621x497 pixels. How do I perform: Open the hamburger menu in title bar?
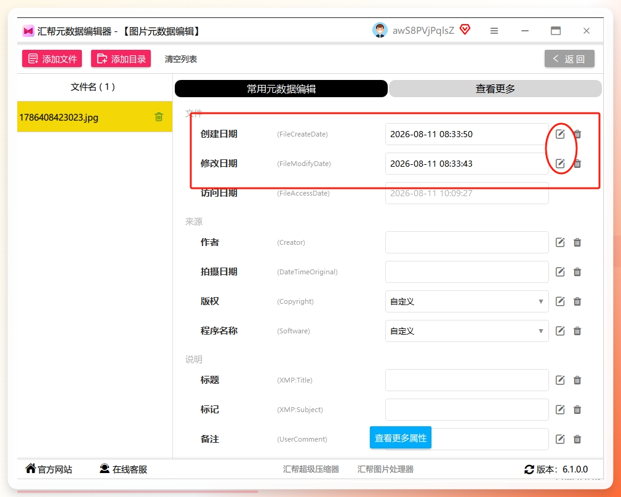494,31
